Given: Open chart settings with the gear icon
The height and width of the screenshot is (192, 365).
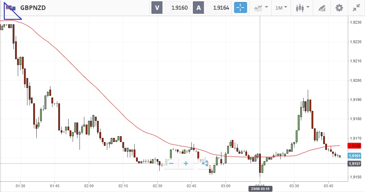Looking at the screenshot, I should pyautogui.click(x=339, y=8).
